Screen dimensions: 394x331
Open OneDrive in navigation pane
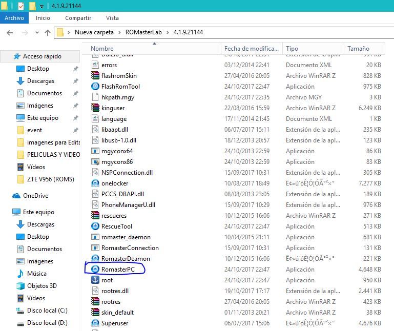[x=35, y=196]
